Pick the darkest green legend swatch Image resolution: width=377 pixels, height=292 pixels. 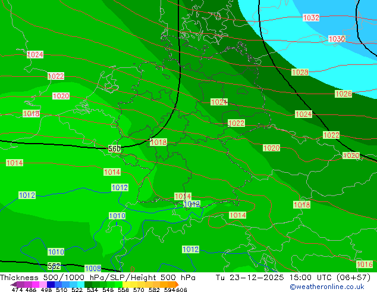click(x=88, y=284)
